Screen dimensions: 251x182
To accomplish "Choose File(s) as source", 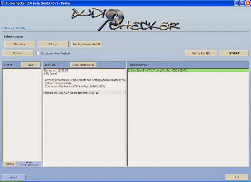I will click(53, 44).
